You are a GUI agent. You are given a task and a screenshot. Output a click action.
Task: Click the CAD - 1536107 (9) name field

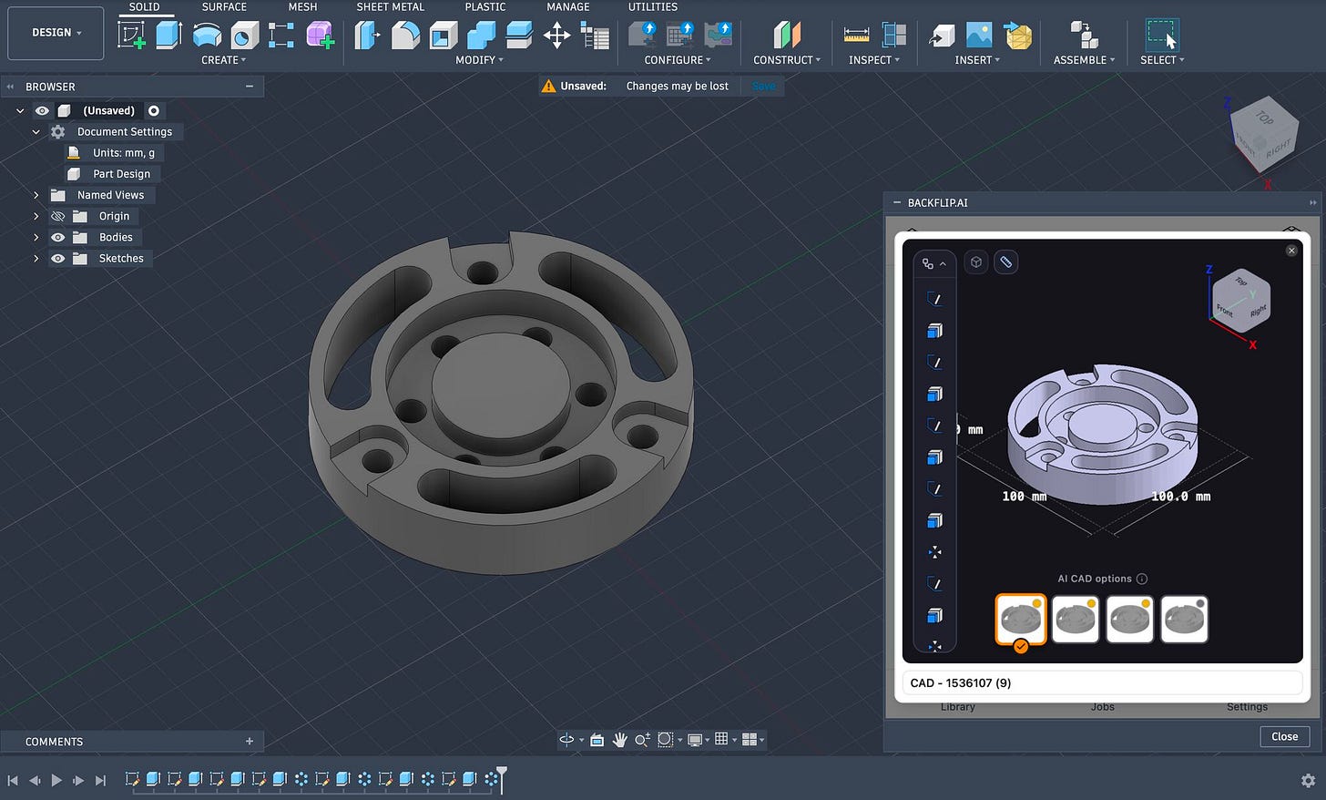pyautogui.click(x=1103, y=682)
